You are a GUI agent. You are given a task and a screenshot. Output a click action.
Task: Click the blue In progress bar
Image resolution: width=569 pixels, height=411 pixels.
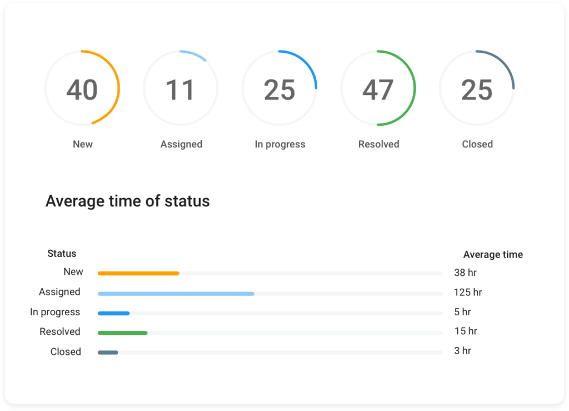[x=113, y=313]
